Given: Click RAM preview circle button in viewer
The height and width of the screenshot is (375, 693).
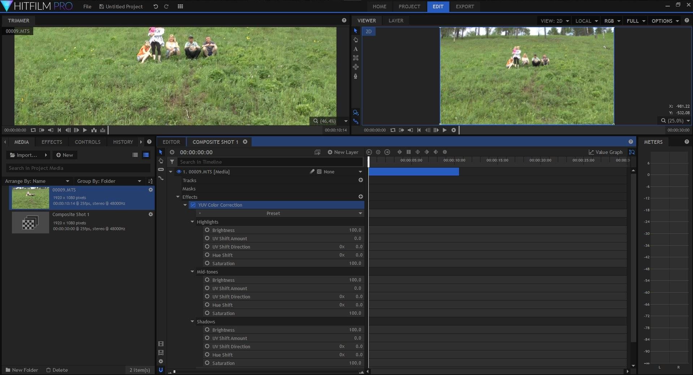Looking at the screenshot, I should [454, 130].
